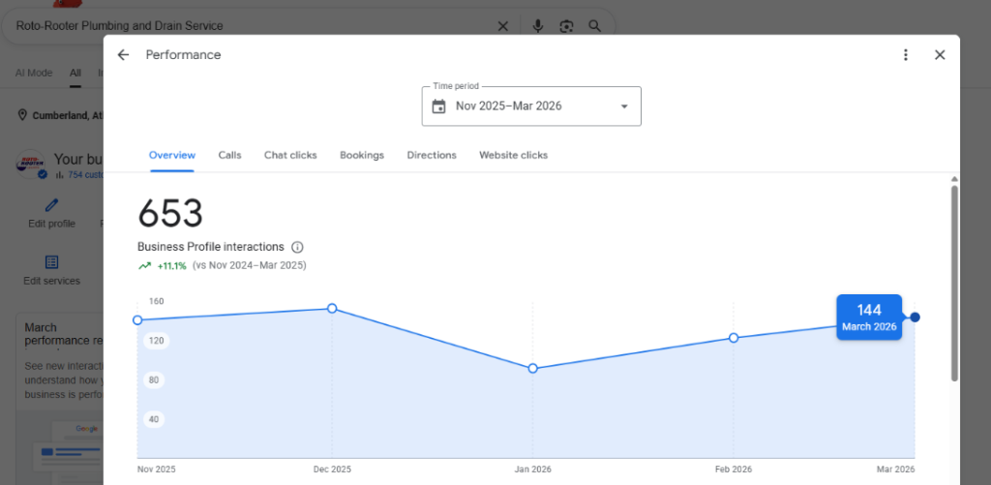
Task: Click the March performance report card heading
Action: (x=63, y=335)
